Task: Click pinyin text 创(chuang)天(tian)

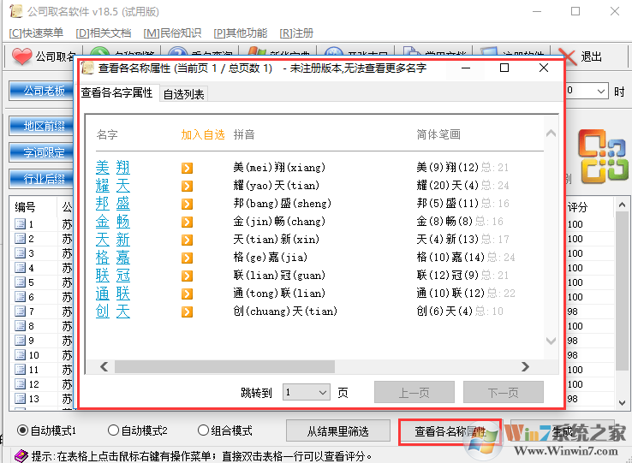Action: [285, 311]
